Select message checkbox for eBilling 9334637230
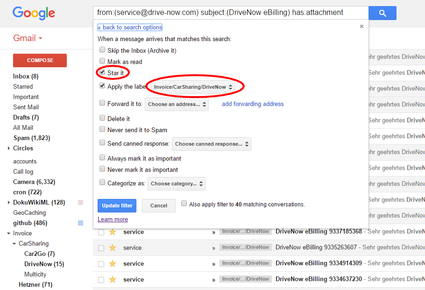This screenshot has width=425, height=290. coord(101,280)
